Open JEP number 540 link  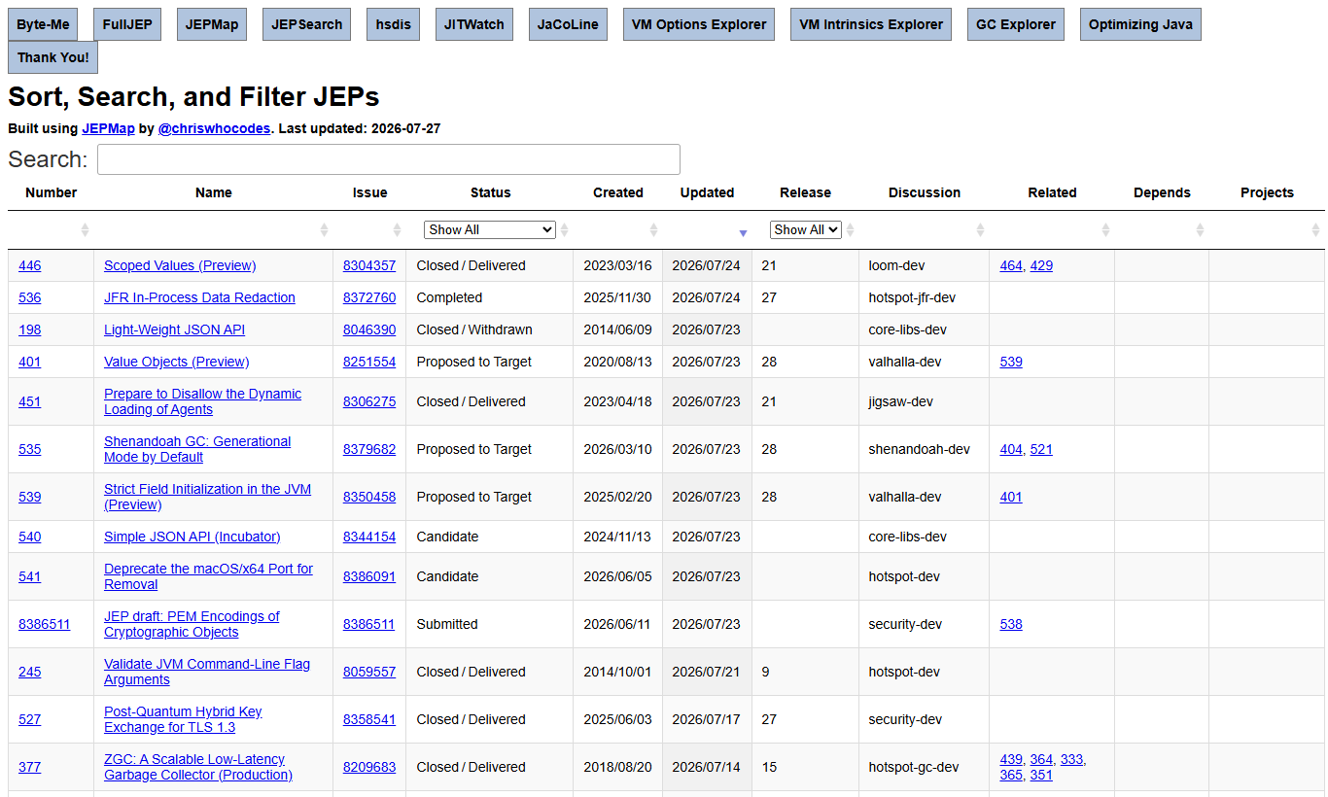30,537
